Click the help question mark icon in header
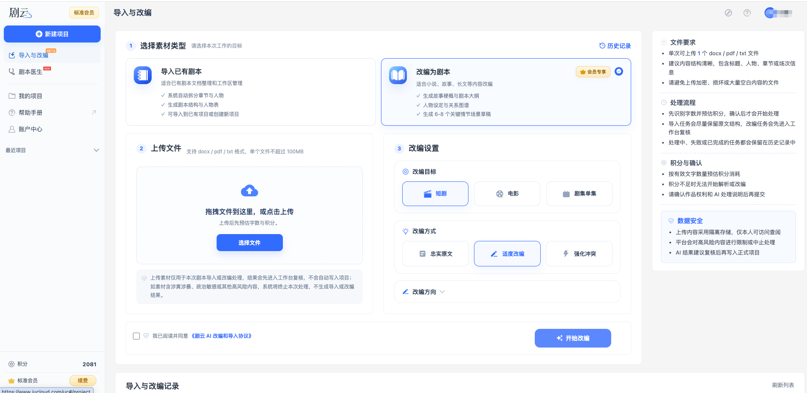The image size is (807, 393). (747, 13)
